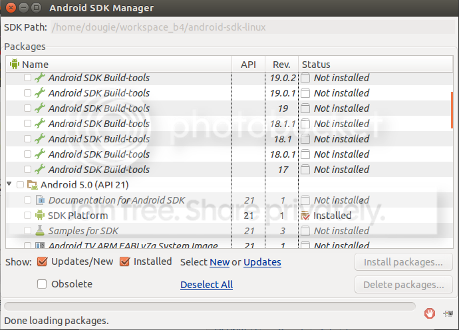Click the Samples for SDK flask icon
This screenshot has height=330, width=459.
[40, 231]
